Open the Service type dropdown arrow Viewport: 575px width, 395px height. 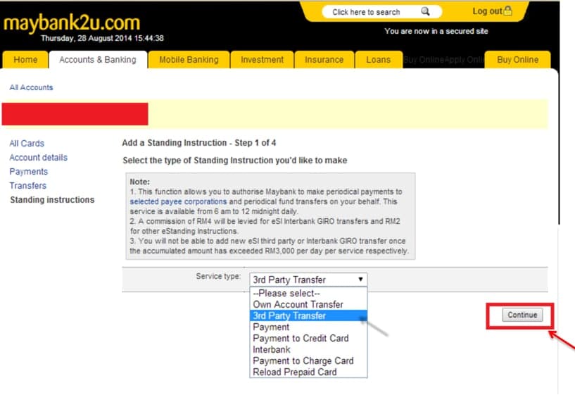tap(360, 280)
